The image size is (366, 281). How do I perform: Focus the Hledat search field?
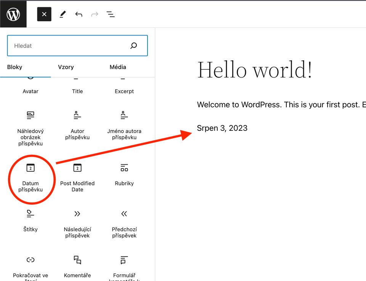(x=77, y=45)
